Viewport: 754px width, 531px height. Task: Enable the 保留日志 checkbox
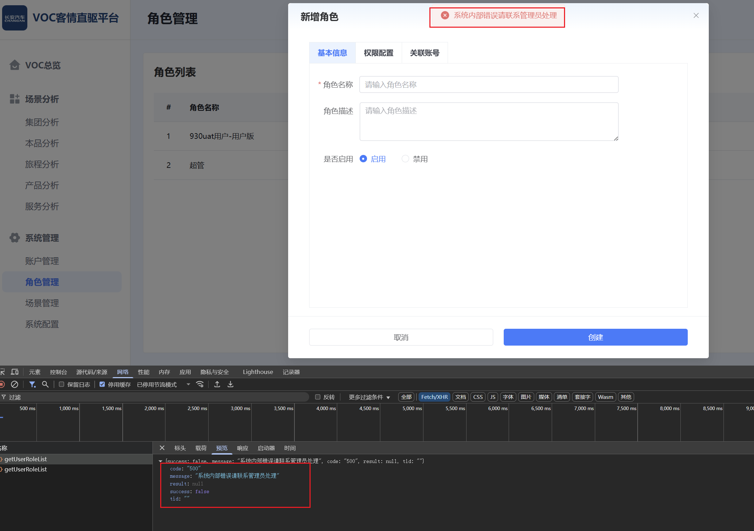click(x=62, y=384)
